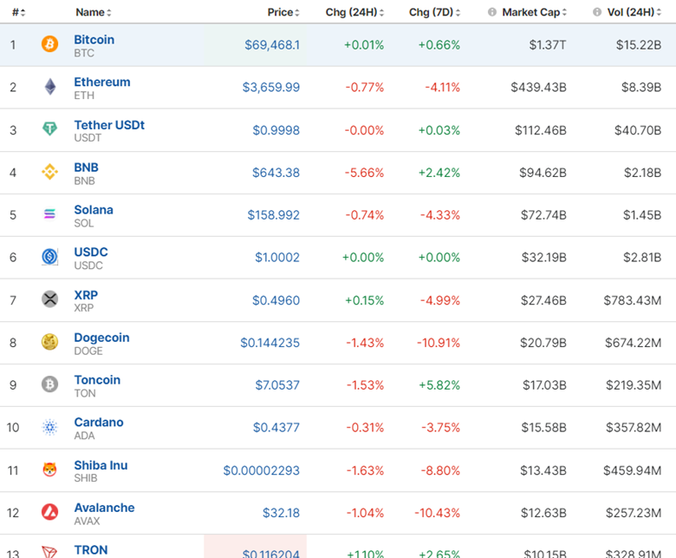Sort by Chg (24H) column header
The image size is (676, 558).
tap(354, 12)
